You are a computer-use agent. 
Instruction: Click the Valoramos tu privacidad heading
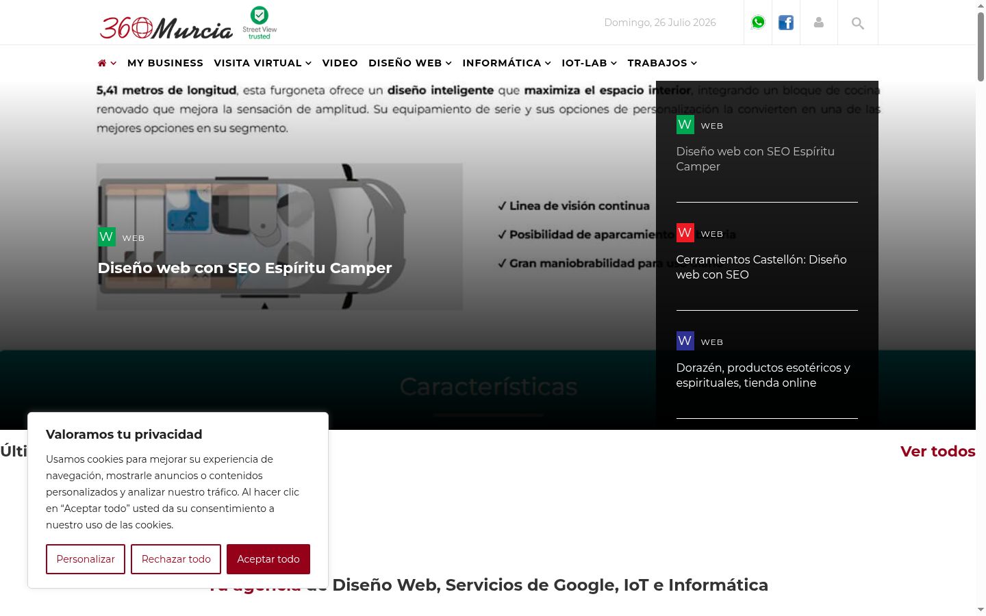pyautogui.click(x=124, y=435)
